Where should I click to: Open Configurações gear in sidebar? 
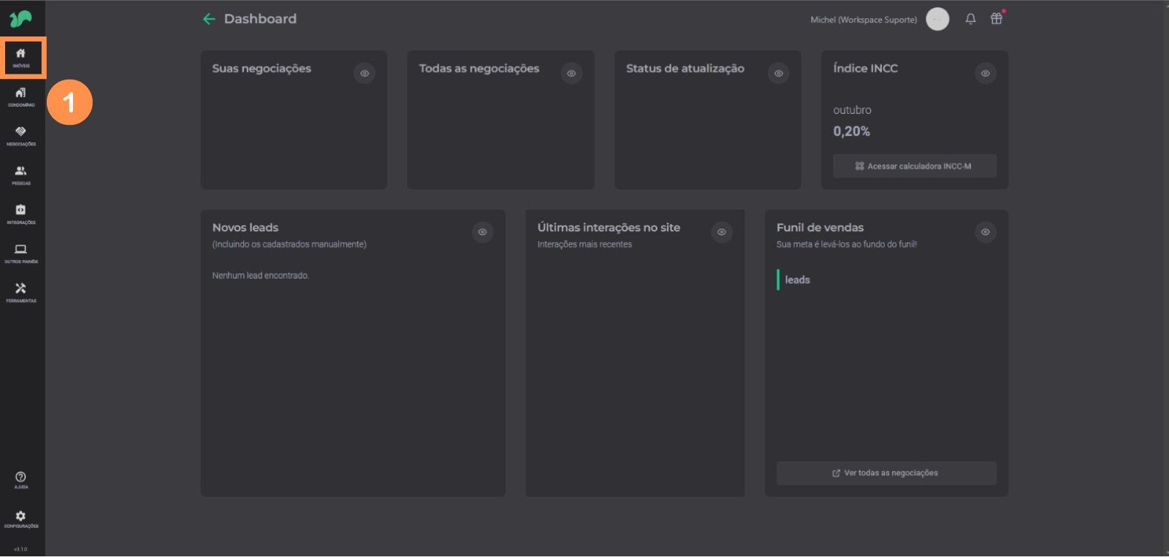[21, 519]
